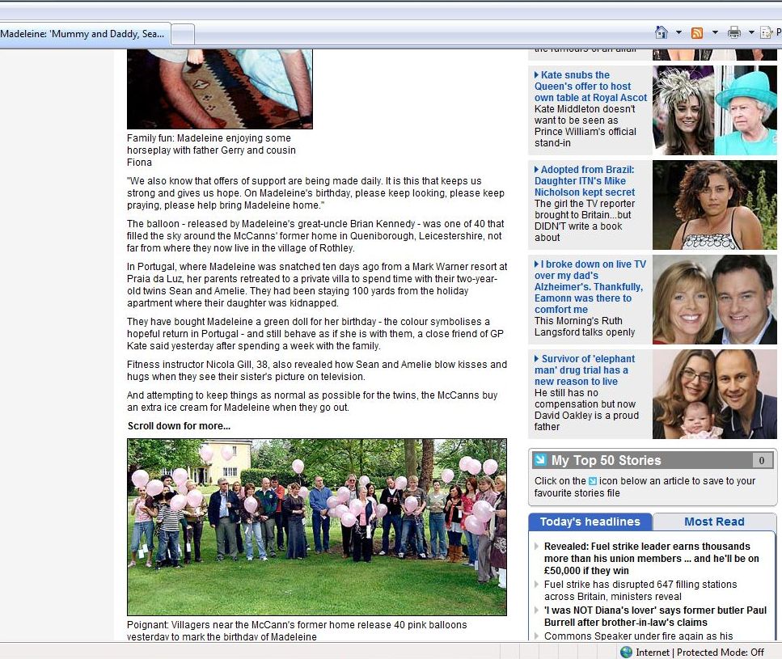Click the saved stories counter box
This screenshot has height=659, width=782.
click(761, 461)
